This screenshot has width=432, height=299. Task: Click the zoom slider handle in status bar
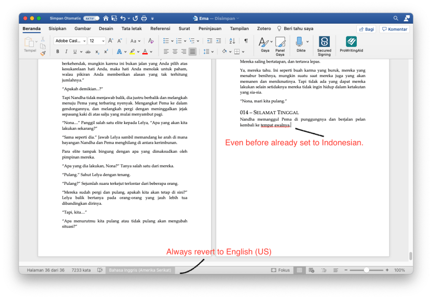(366, 270)
